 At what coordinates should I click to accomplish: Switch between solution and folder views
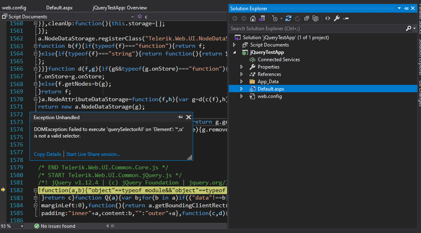coord(262,18)
